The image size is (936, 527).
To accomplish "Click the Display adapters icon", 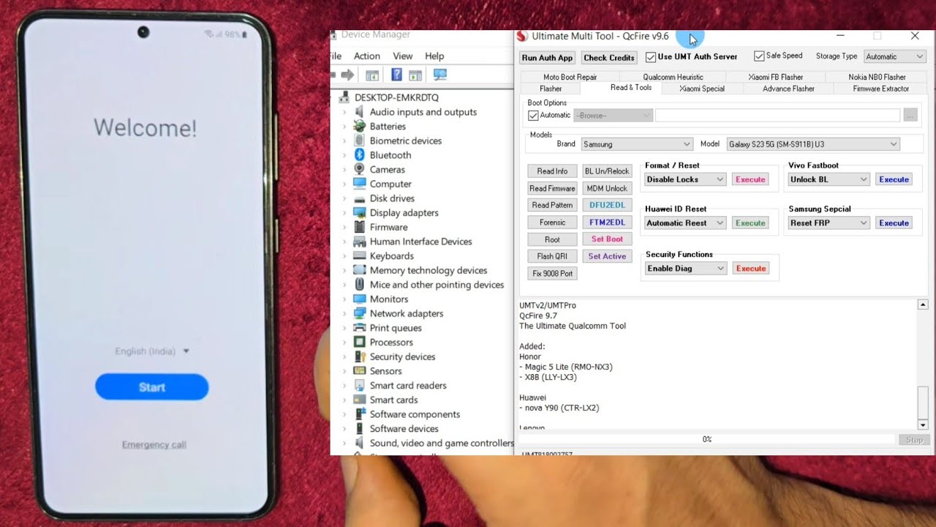I will 359,212.
